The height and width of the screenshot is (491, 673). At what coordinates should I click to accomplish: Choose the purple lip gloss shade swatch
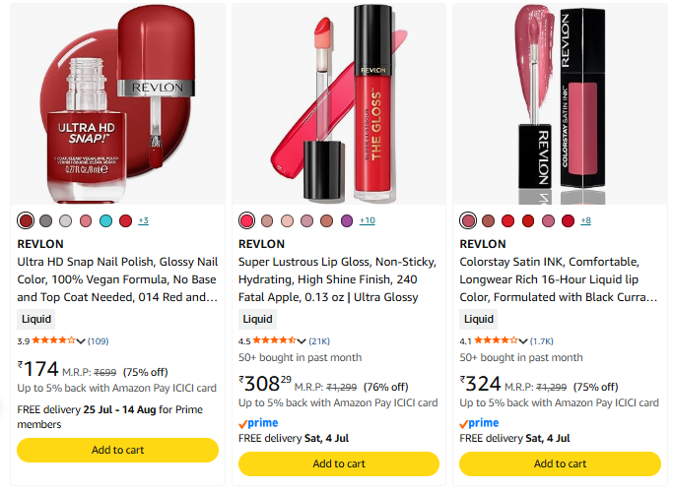[x=347, y=220]
